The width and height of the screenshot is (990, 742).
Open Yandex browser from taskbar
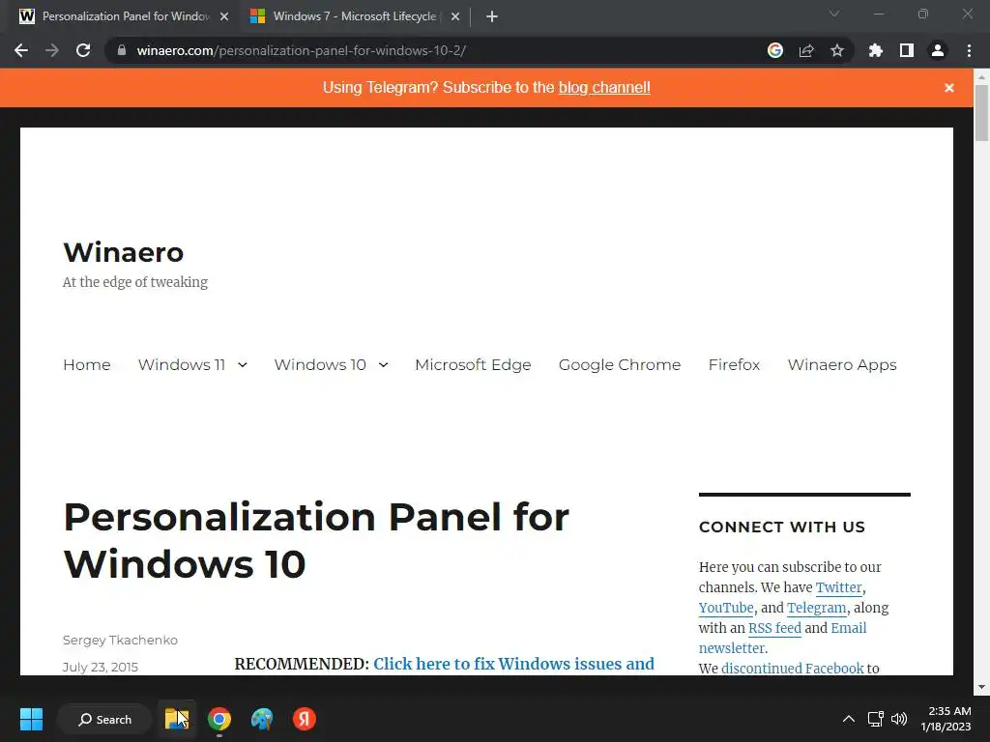305,719
